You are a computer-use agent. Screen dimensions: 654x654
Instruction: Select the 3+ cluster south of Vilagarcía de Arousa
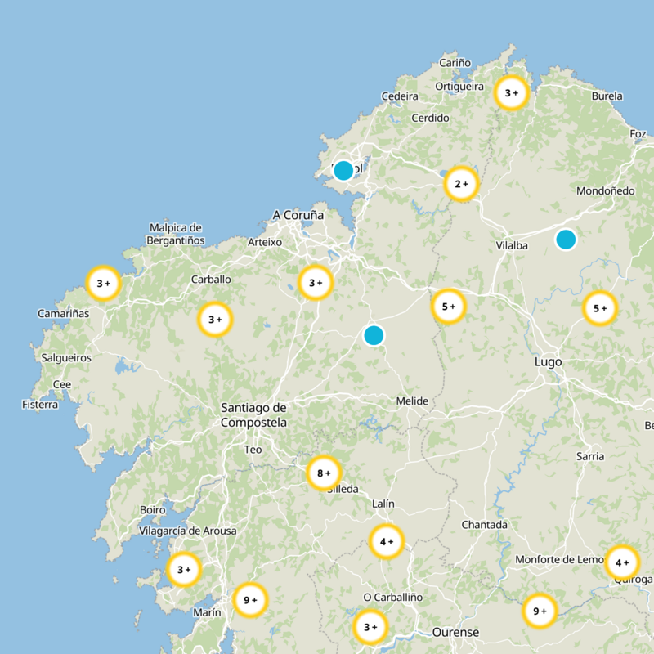[x=184, y=569]
